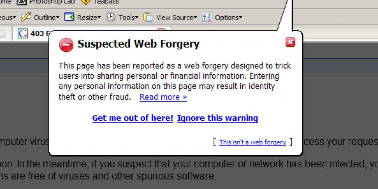This screenshot has width=378, height=189.
Task: Open the dropdown arrow beside Resize
Action: coord(99,18)
